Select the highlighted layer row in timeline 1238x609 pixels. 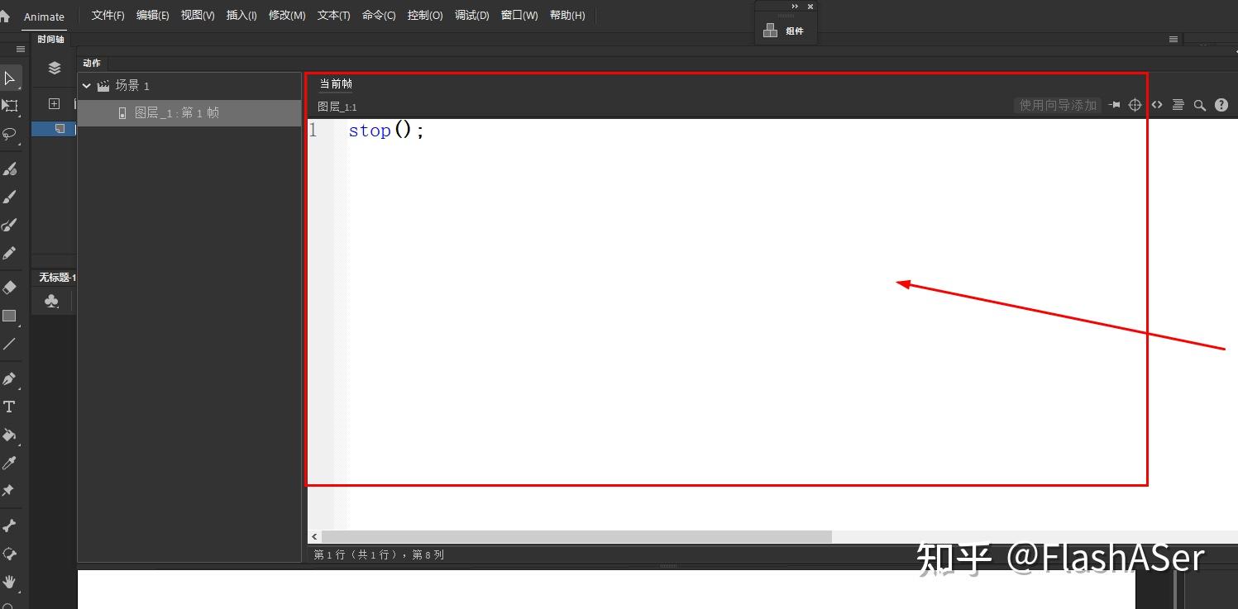pos(54,129)
